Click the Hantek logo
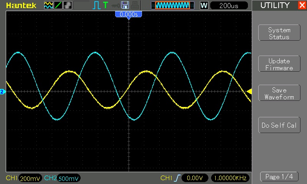Screen dimensions: 307x184 point(21,5)
